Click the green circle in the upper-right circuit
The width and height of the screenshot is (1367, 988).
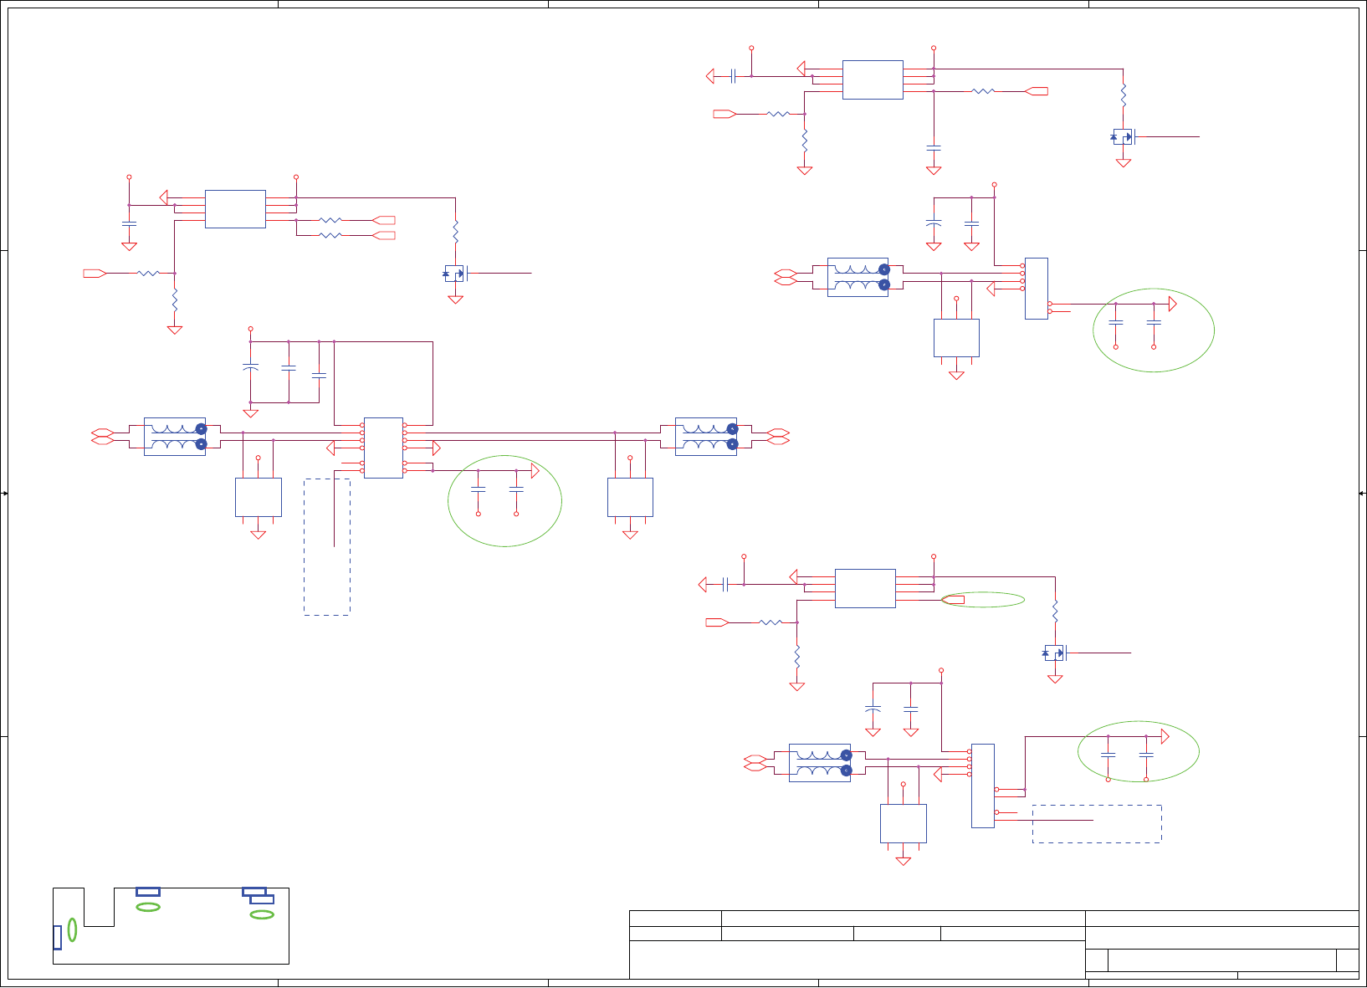1154,330
